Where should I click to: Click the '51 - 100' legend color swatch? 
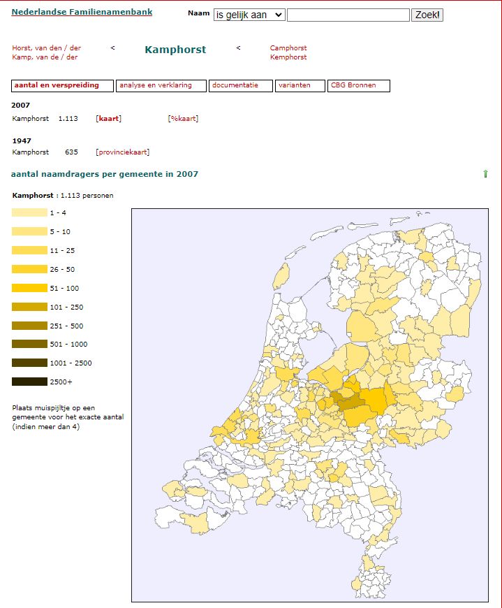click(x=29, y=288)
